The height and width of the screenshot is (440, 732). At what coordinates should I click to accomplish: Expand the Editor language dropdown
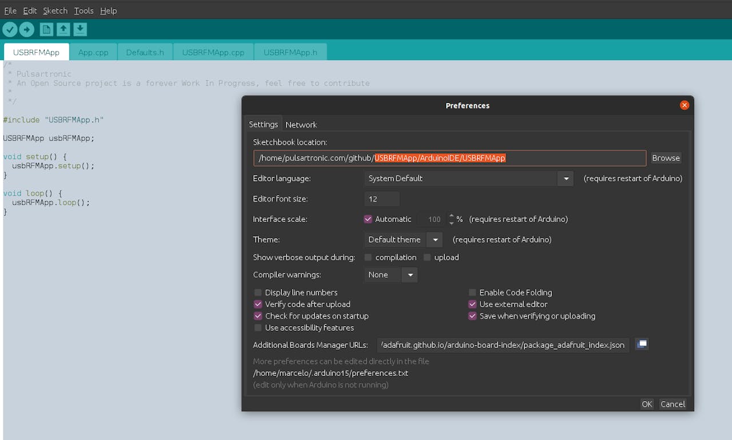click(566, 179)
